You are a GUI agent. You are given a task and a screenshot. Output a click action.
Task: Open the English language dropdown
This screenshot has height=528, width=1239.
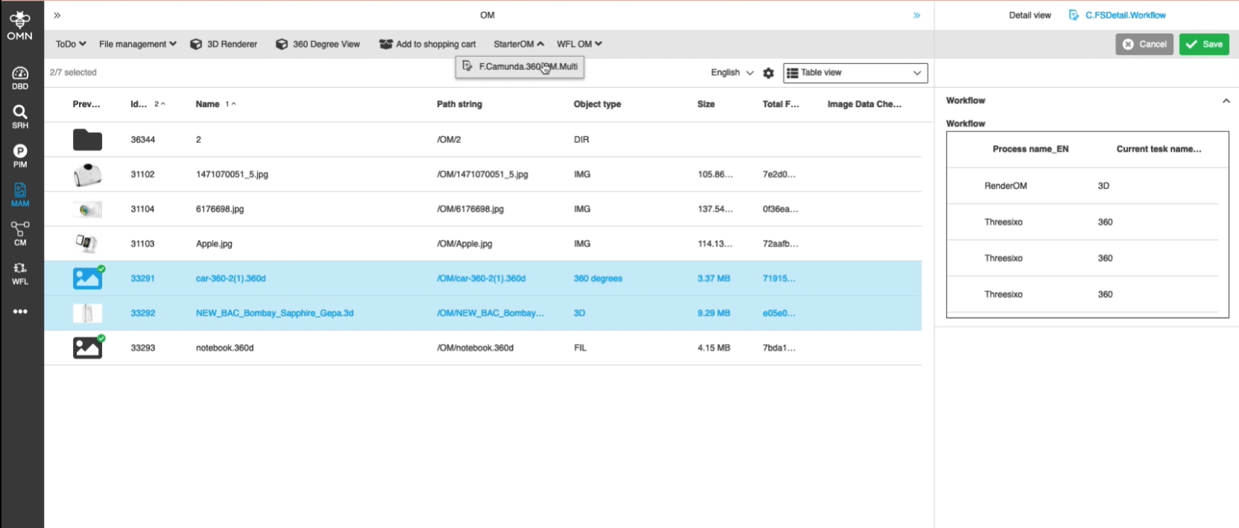tap(731, 73)
